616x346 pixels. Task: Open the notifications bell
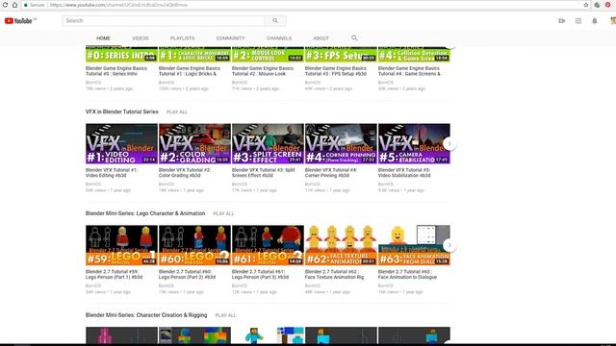(595, 21)
